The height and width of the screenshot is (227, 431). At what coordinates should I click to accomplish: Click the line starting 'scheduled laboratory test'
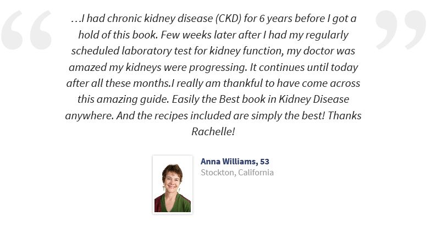(x=213, y=51)
